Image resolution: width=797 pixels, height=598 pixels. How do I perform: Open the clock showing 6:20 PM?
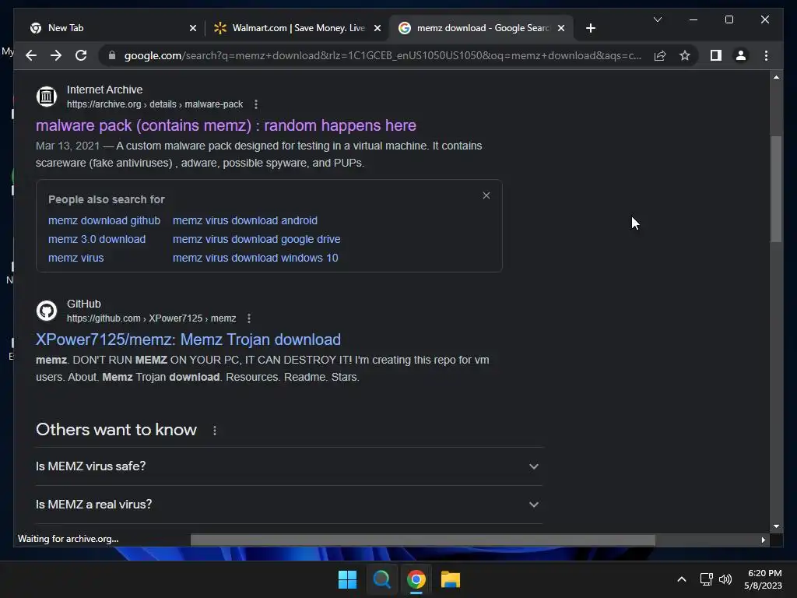(x=764, y=579)
